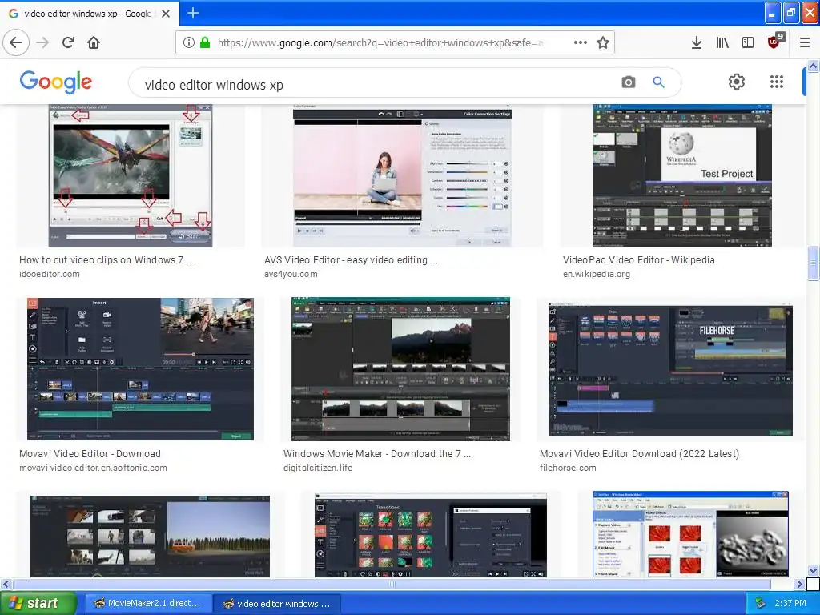Image resolution: width=820 pixels, height=615 pixels.
Task: Open the Transitions panel screenshot thumbnail
Action: 430,536
